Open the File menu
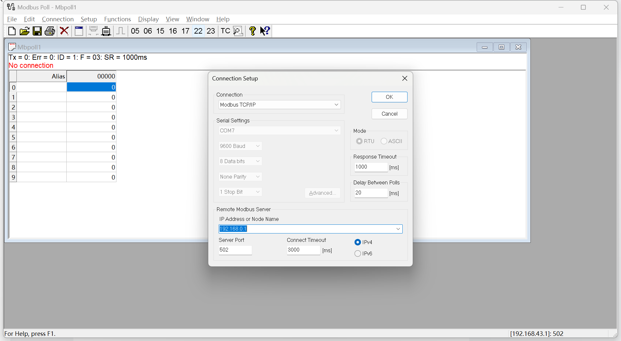Image resolution: width=621 pixels, height=341 pixels. click(x=12, y=19)
